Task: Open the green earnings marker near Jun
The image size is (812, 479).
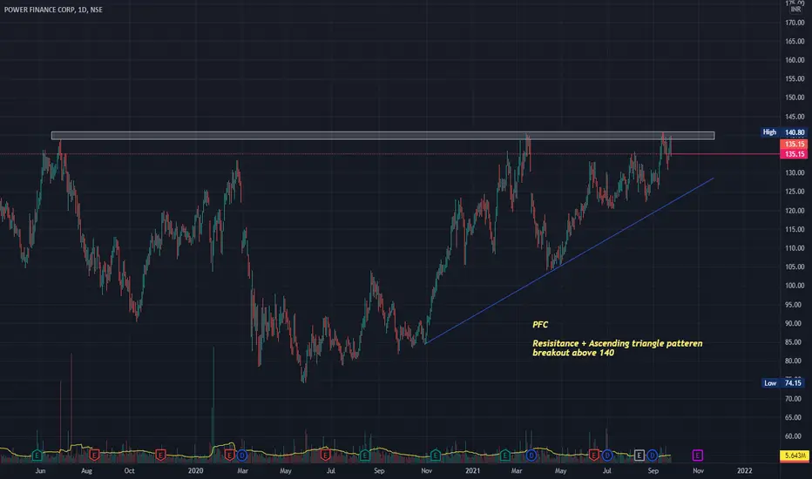Action: [x=37, y=455]
